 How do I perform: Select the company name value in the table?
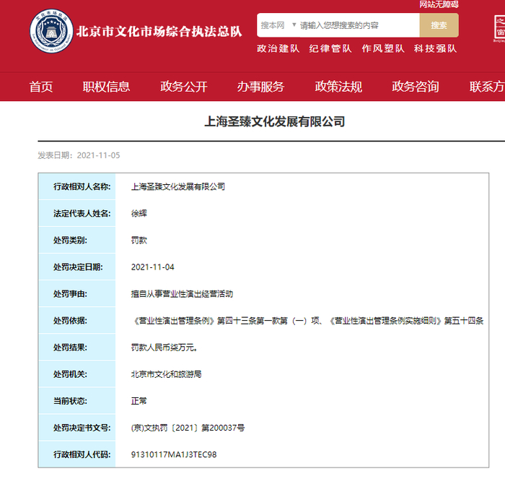[x=178, y=186]
